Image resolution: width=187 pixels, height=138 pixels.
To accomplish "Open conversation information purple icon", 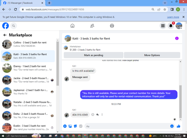I will [x=177, y=39].
